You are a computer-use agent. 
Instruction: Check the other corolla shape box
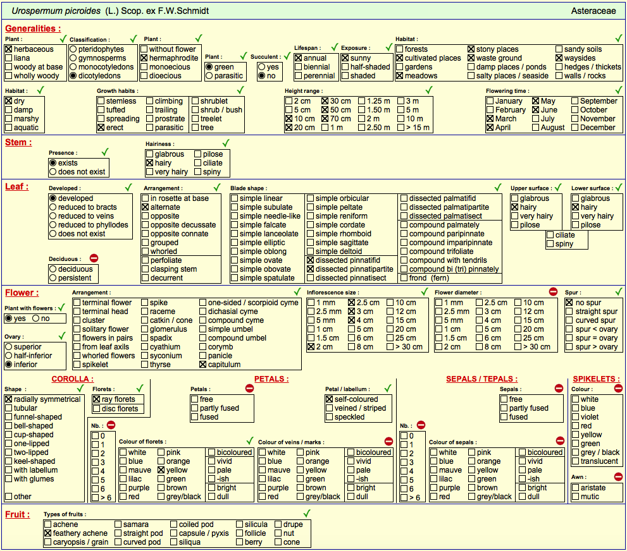tap(8, 497)
